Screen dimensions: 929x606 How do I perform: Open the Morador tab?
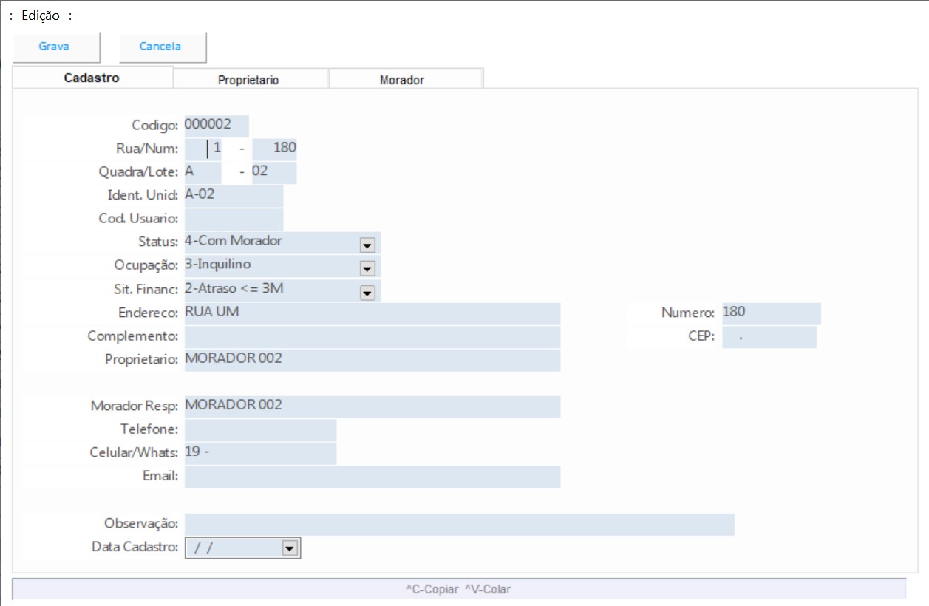click(402, 80)
